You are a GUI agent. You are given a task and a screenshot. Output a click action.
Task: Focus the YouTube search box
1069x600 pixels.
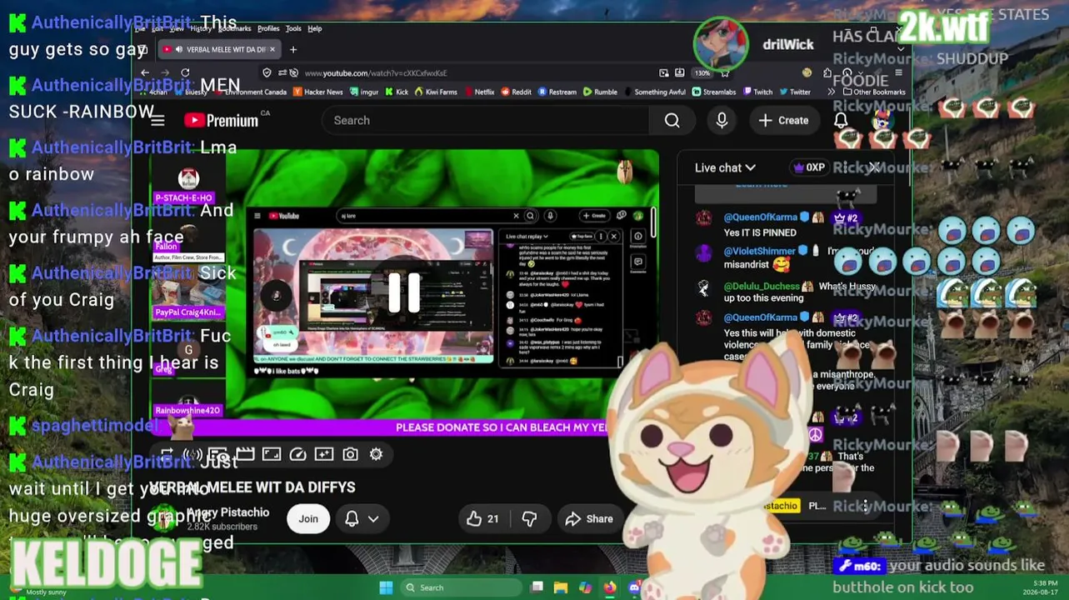(x=486, y=120)
